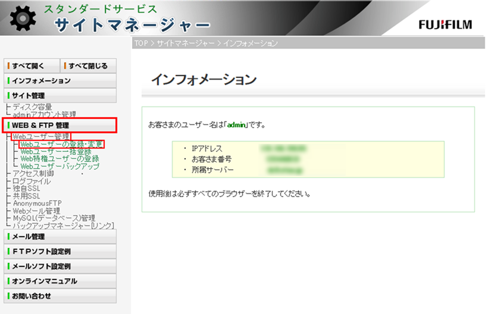Click the FUJIFILM logo
Viewport: 488px width, 314px height.
point(445,24)
